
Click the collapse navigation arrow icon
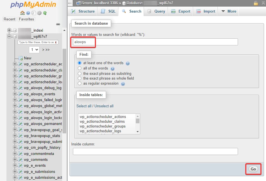(70, 3)
